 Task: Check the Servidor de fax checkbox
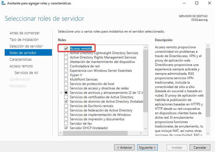(x=66, y=124)
